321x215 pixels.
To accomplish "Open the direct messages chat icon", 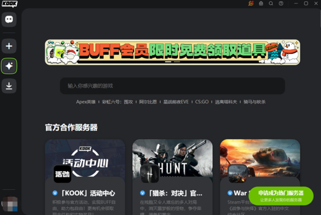I will [9, 19].
